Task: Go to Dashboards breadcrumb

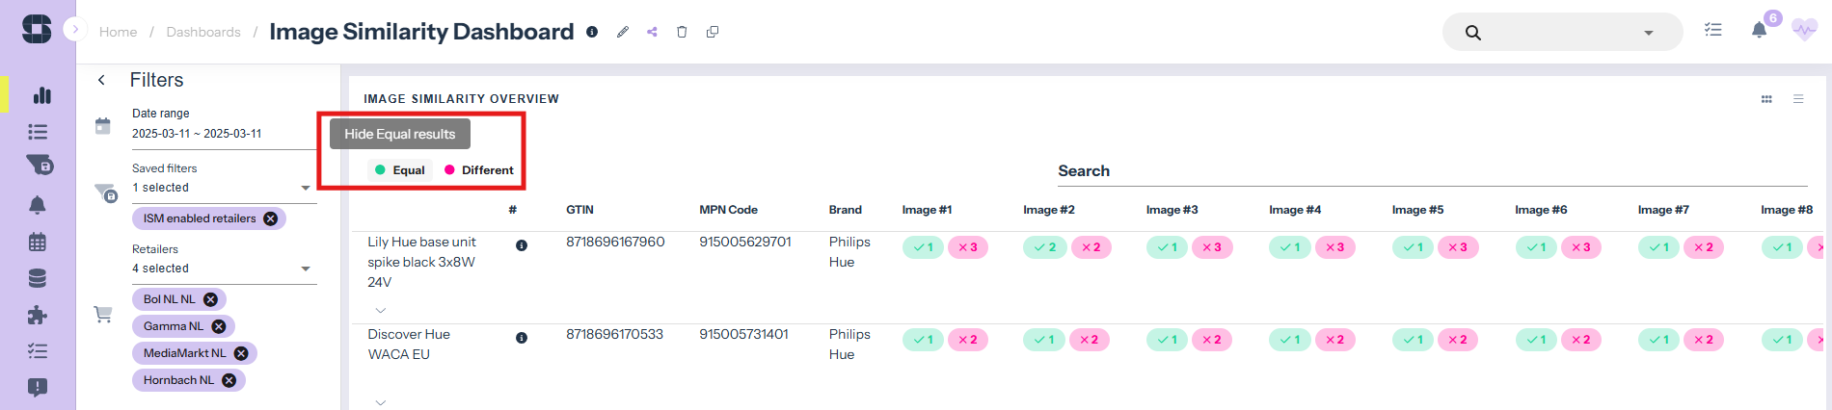Action: coord(203,32)
